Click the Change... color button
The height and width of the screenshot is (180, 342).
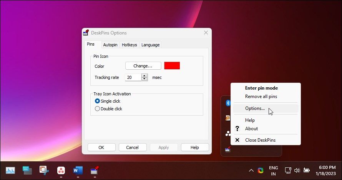(143, 65)
